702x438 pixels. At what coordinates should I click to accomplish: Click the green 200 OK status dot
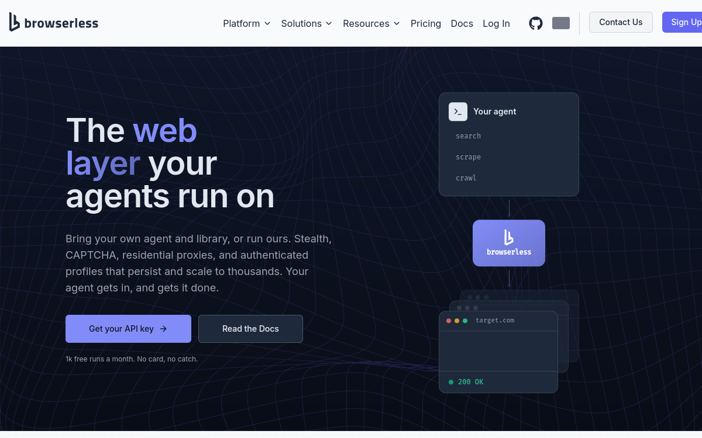pyautogui.click(x=451, y=382)
